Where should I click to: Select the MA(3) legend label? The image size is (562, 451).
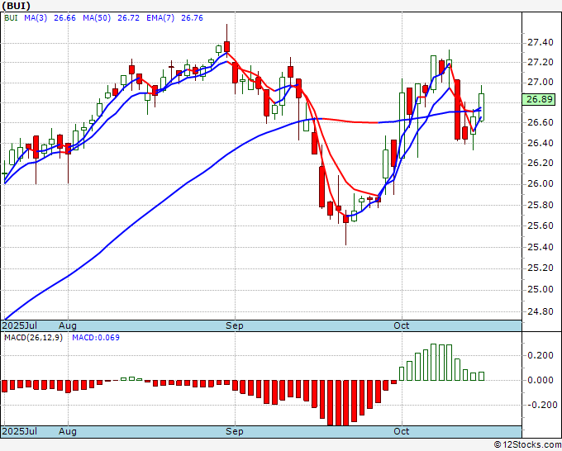(36, 18)
